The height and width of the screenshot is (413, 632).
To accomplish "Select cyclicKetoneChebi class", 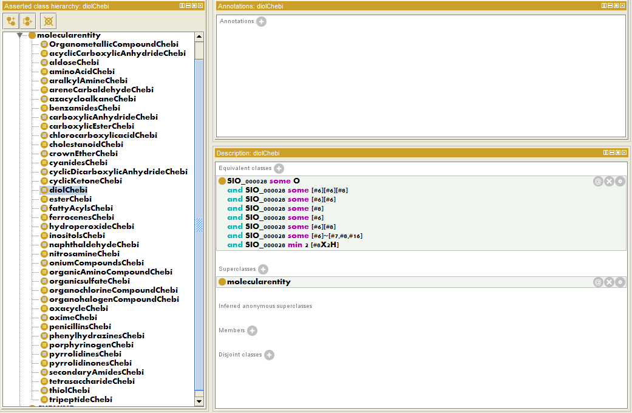I will [x=86, y=181].
